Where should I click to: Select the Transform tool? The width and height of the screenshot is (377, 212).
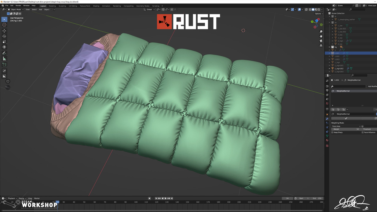coord(4,47)
